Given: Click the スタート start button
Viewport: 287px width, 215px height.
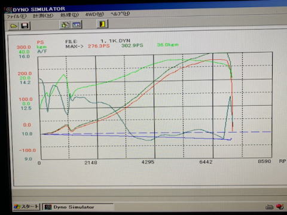Looking at the screenshot, I should click(26, 207).
